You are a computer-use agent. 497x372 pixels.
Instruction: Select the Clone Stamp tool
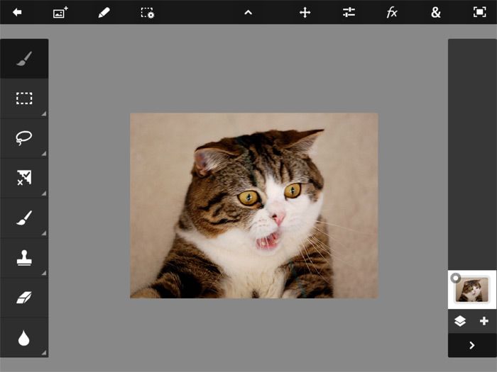tap(24, 258)
